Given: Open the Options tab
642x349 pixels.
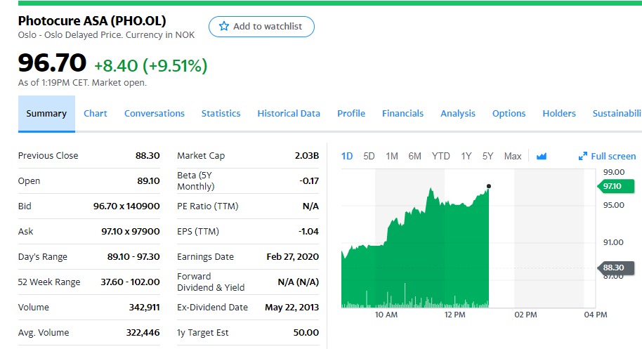Looking at the screenshot, I should [x=509, y=113].
